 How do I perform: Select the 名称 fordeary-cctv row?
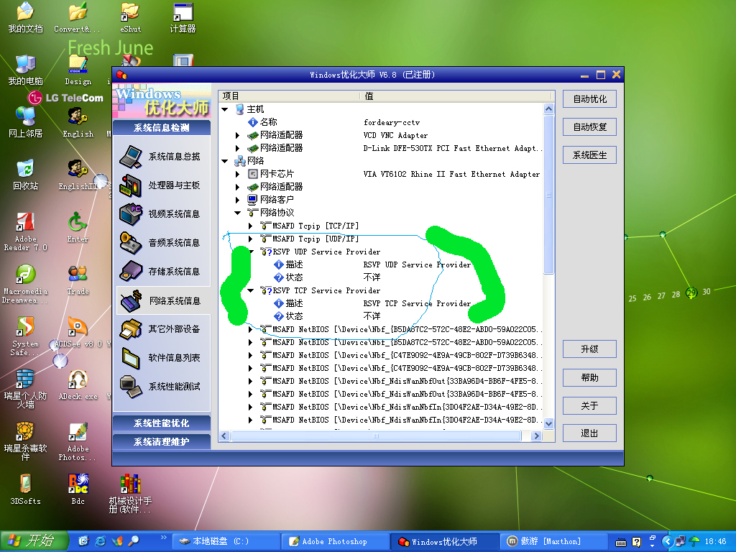[x=380, y=122]
